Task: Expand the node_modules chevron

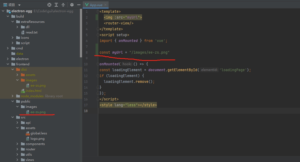Action: tap(13, 96)
